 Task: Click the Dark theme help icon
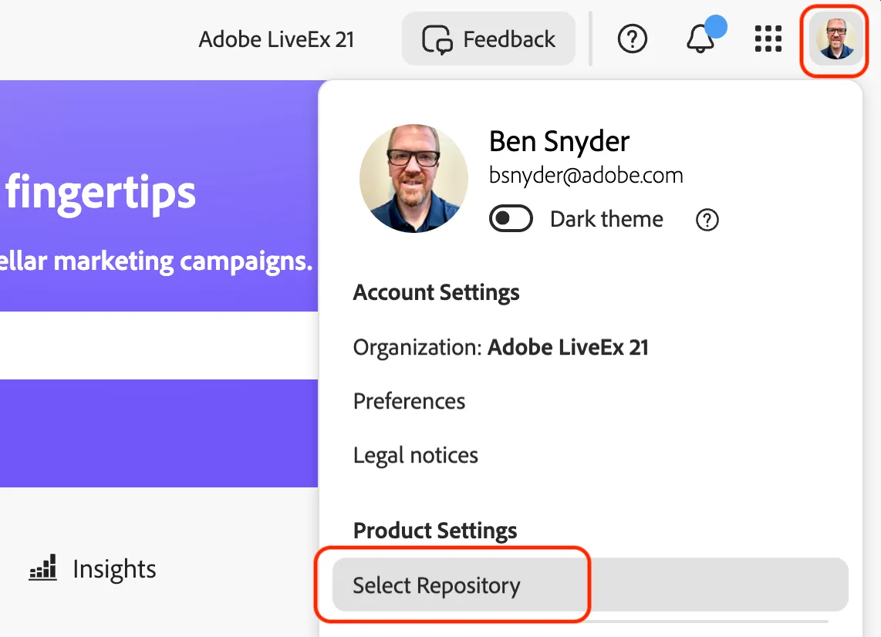point(707,220)
